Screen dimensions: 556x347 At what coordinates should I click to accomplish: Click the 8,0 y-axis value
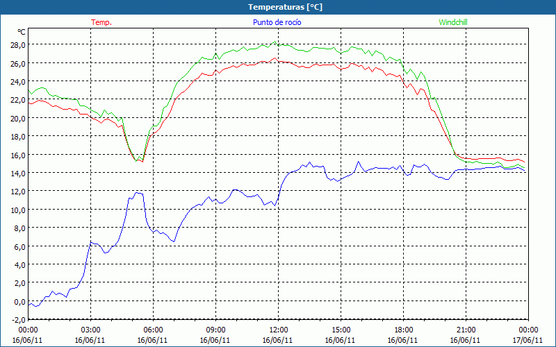19,228
